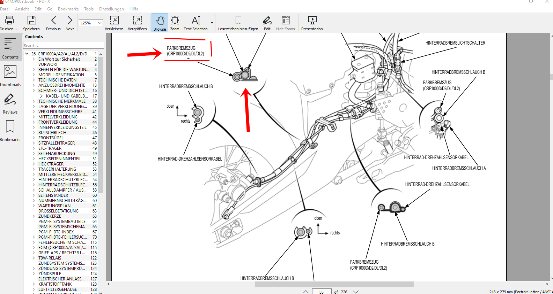
Task: Open ZÜNDKERZE chapter in contents
Action: pyautogui.click(x=50, y=216)
